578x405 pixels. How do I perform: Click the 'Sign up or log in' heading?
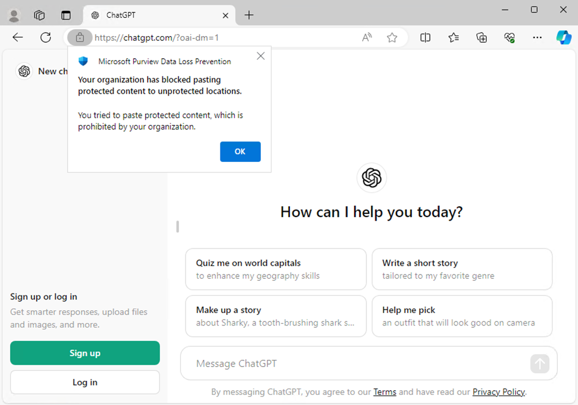click(43, 296)
